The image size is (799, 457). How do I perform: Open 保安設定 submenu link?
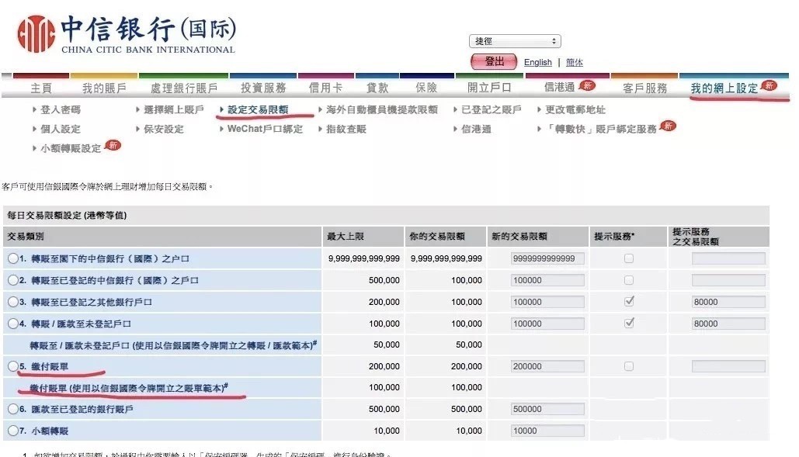click(164, 129)
